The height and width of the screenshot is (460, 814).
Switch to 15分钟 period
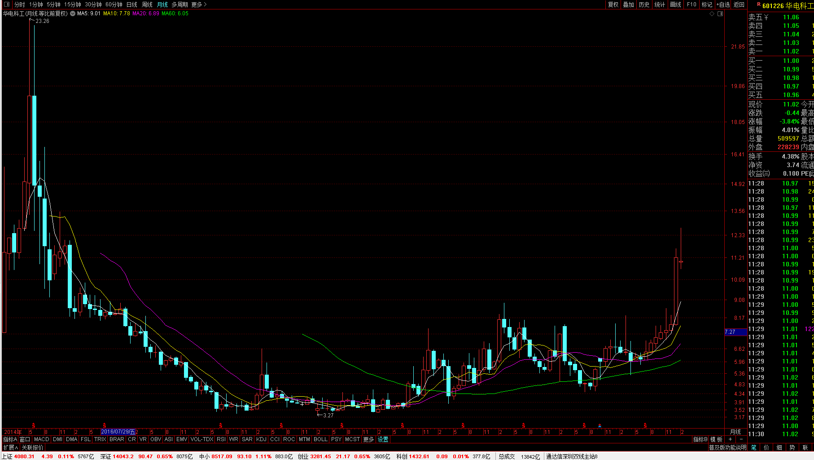click(73, 4)
